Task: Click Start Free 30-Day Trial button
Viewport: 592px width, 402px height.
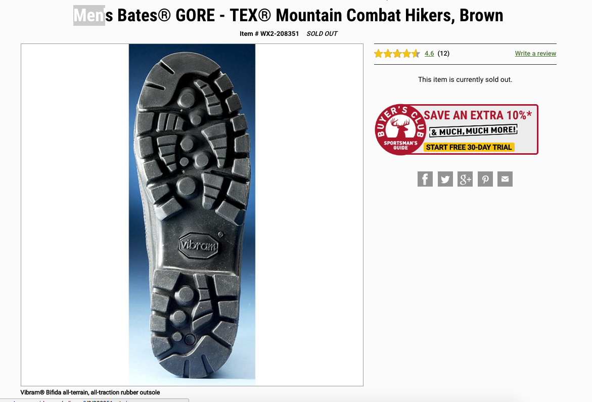Action: tap(469, 147)
